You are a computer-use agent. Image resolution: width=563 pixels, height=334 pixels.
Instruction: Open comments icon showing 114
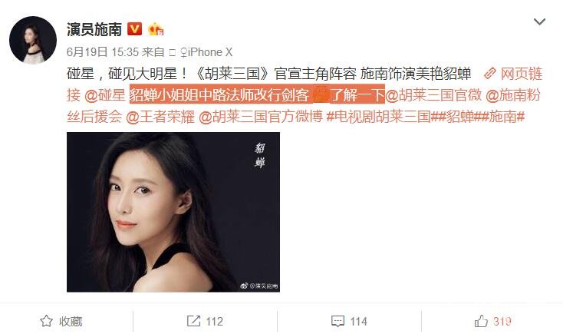coord(337,321)
